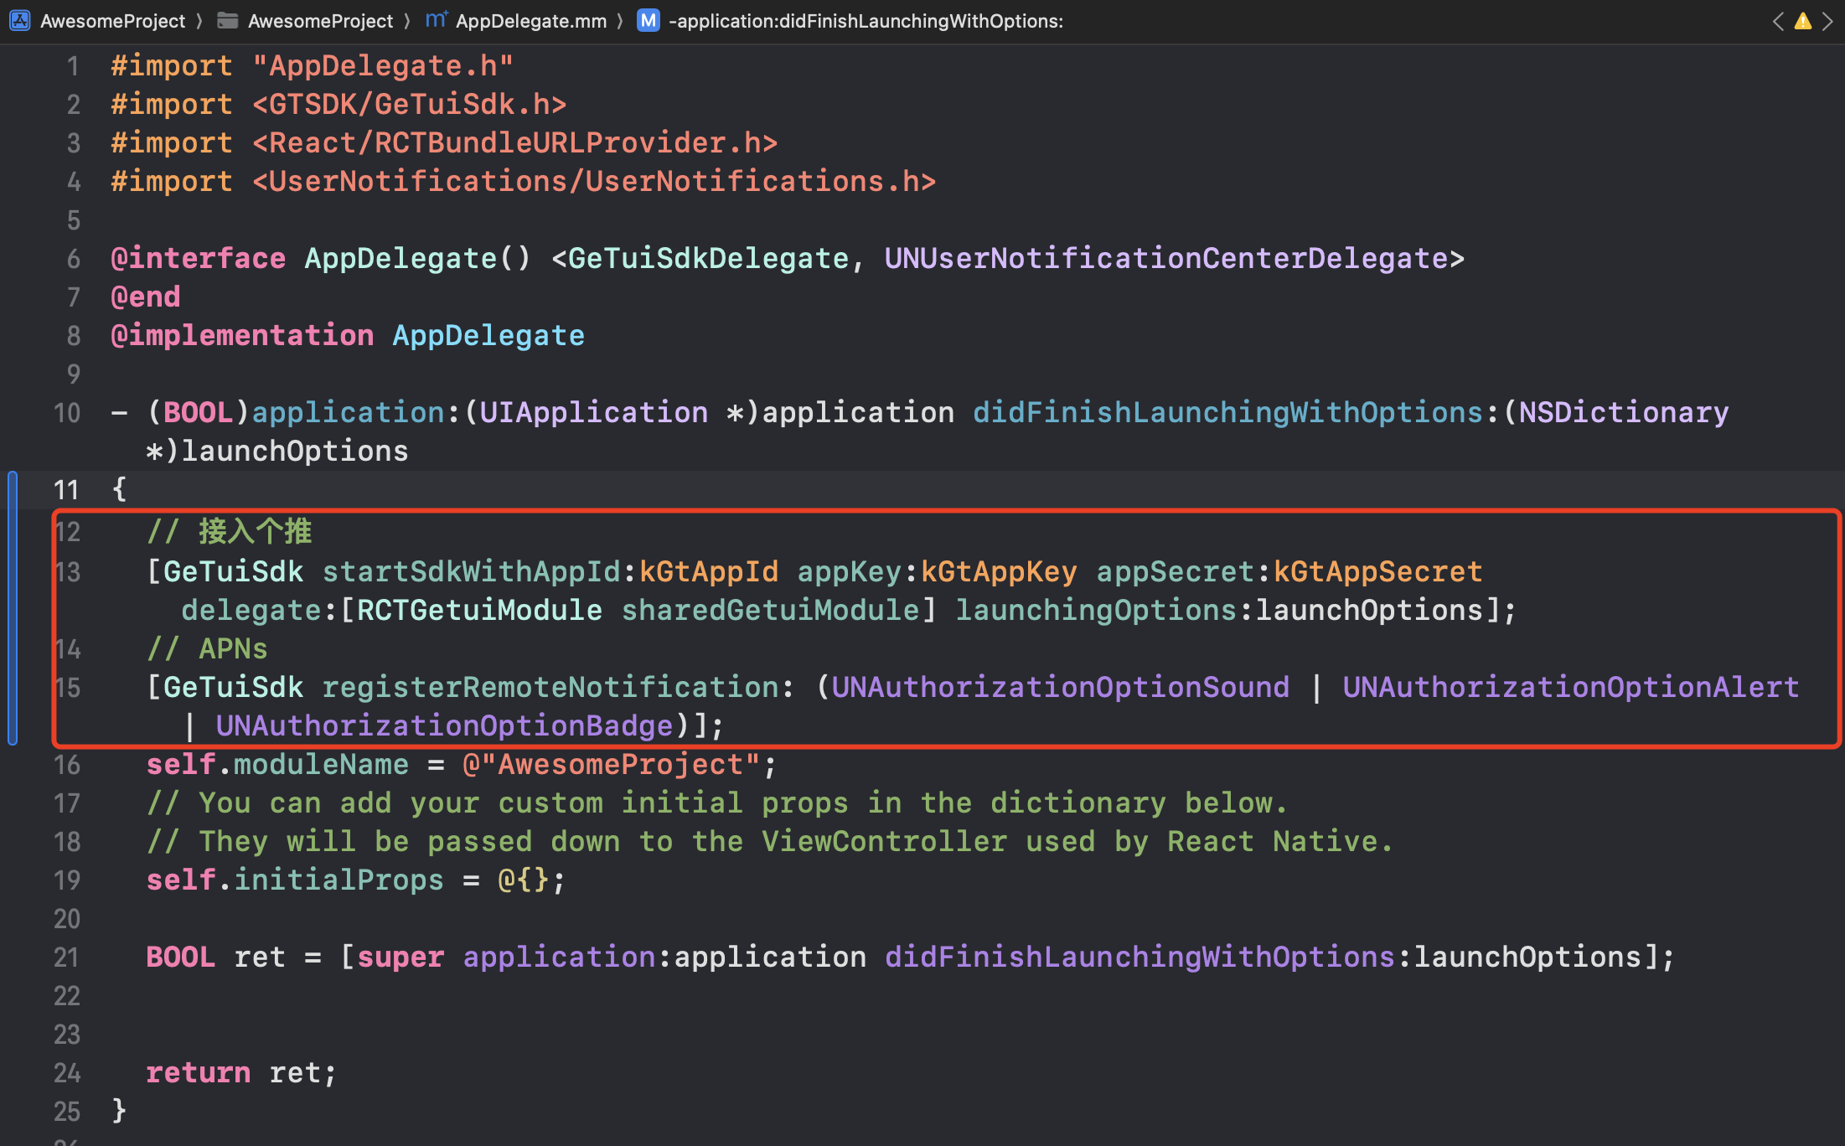Go to previous issue arrow
The width and height of the screenshot is (1845, 1146).
click(1778, 21)
